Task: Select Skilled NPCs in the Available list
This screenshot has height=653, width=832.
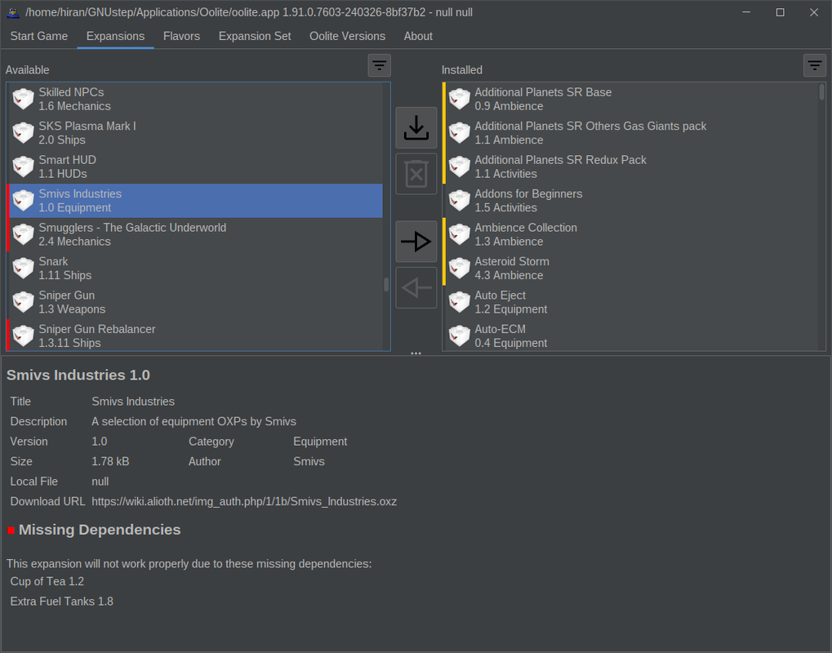Action: [194, 100]
